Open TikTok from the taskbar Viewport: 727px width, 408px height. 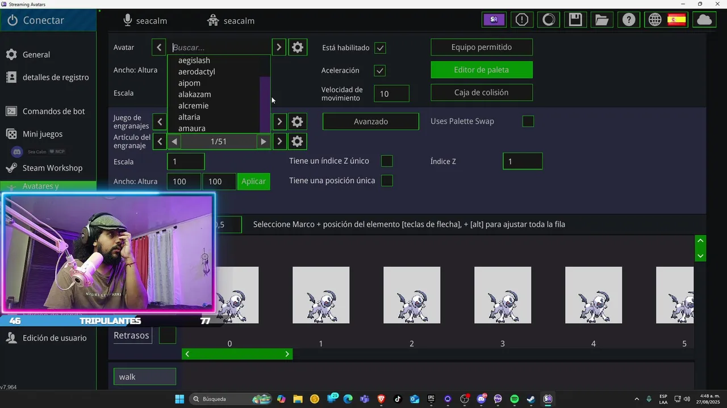398,399
